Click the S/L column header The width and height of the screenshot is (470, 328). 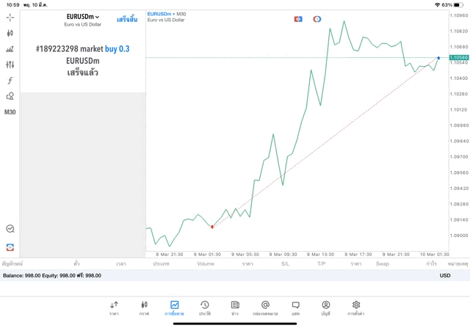coord(285,264)
